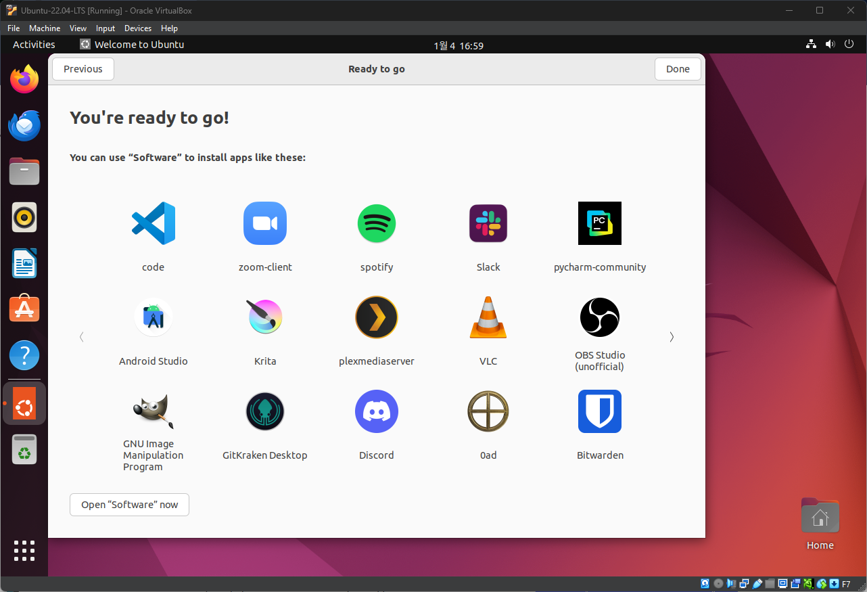Open the VirtualBox Machine menu
The image size is (867, 592).
pyautogui.click(x=45, y=28)
